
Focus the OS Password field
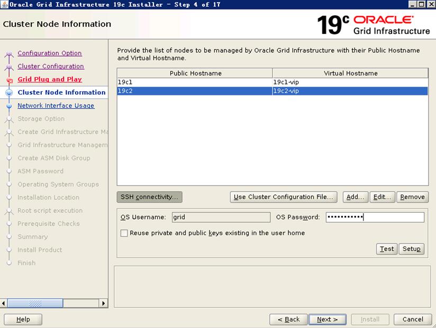[375, 217]
